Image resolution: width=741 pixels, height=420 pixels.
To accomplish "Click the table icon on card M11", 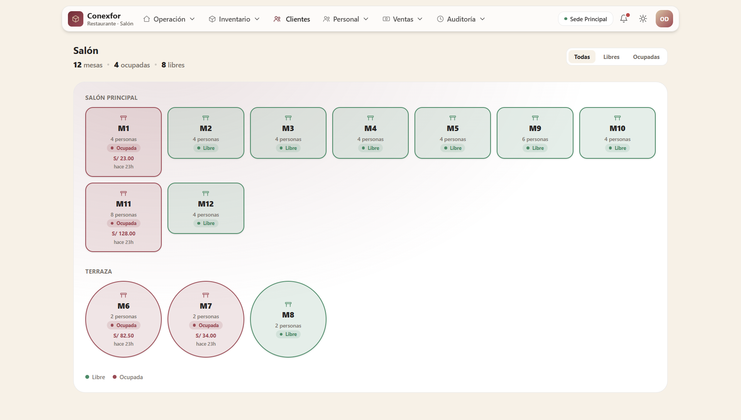I will pos(123,193).
